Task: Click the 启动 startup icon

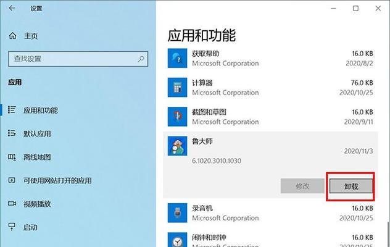Action: (12, 227)
